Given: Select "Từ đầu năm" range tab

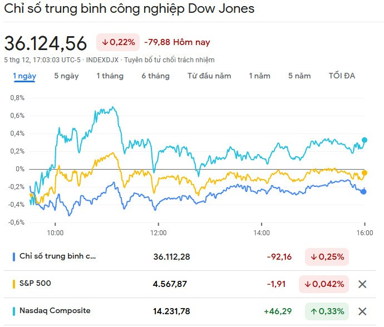Looking at the screenshot, I should (209, 76).
